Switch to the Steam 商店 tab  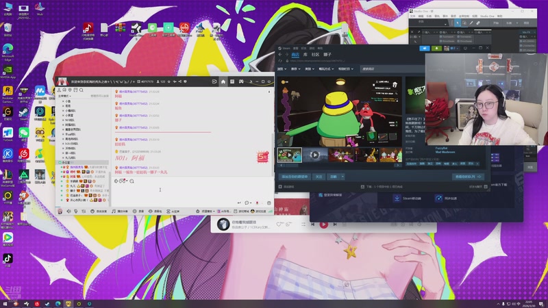click(295, 55)
